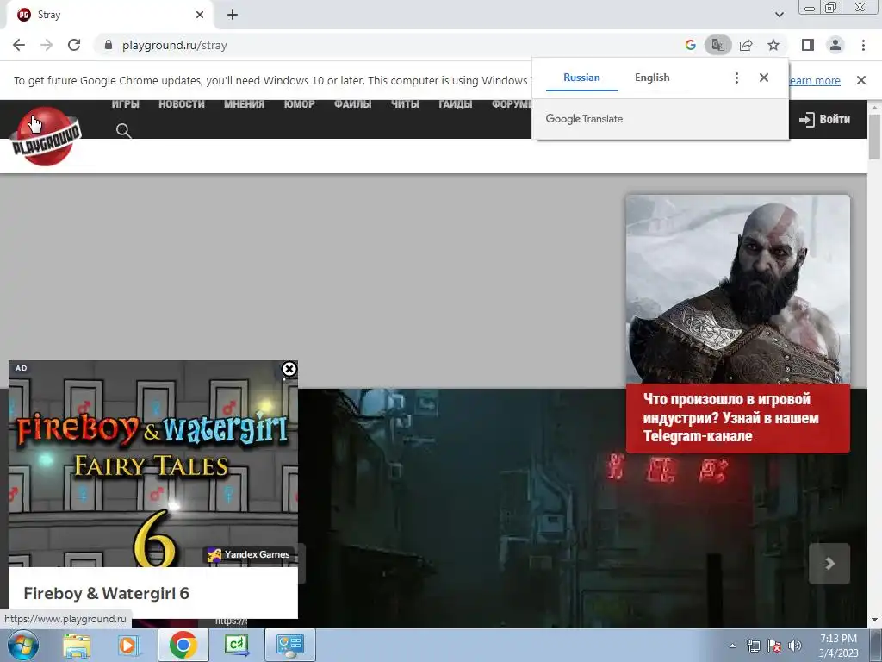Click the Yandex Games badge
The height and width of the screenshot is (662, 882).
[x=249, y=554]
